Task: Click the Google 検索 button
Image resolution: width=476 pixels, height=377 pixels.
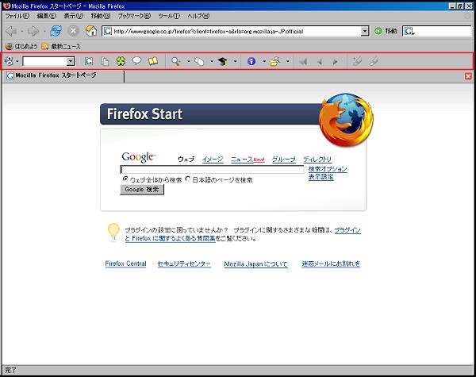Action: click(142, 190)
